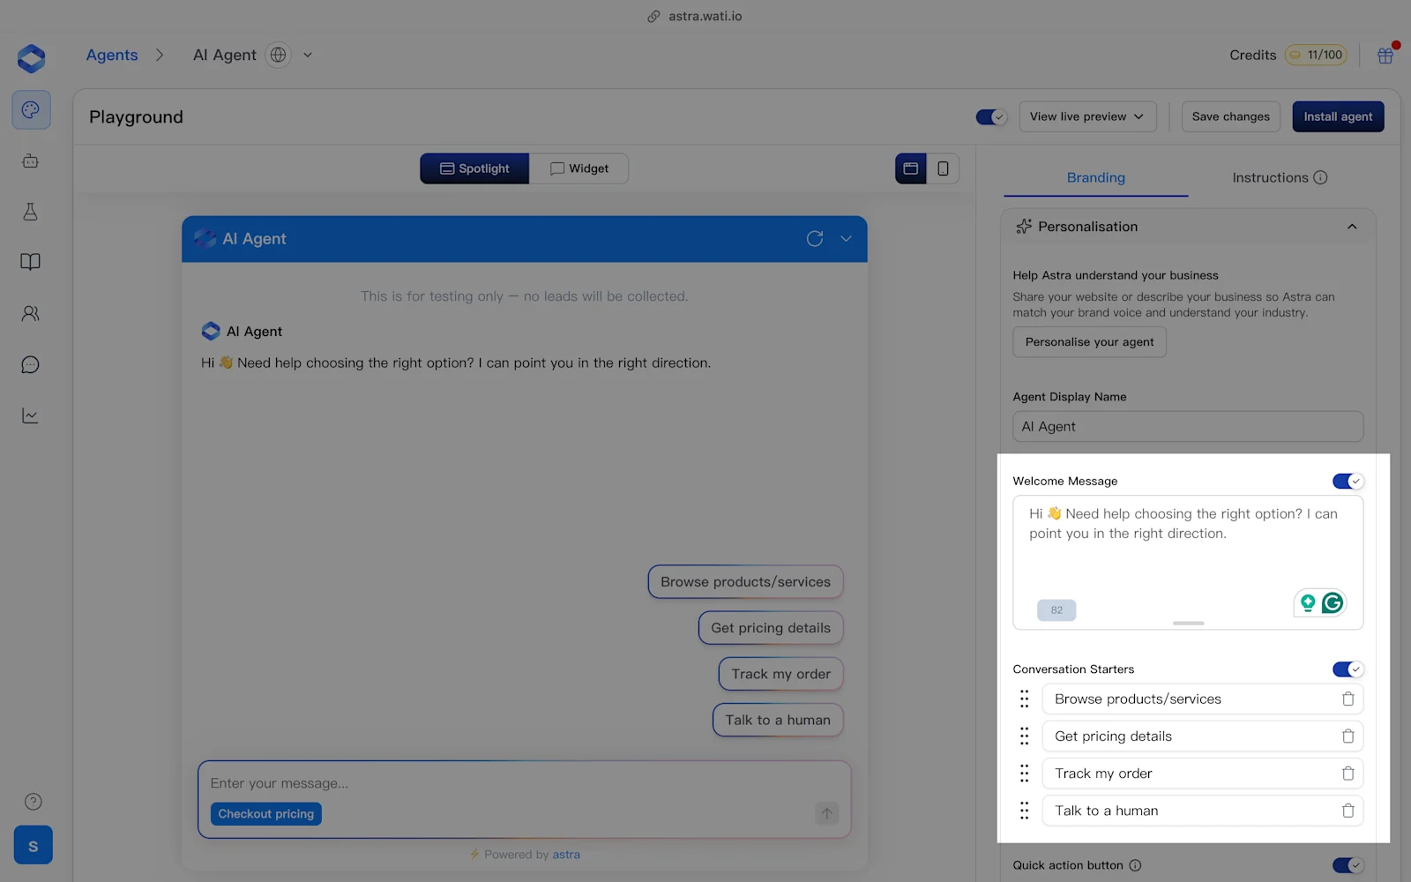Open the flask testing icon in sidebar
Screen dimensions: 1411x882
point(30,212)
